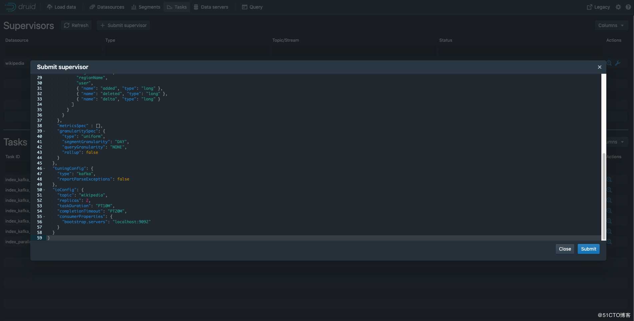This screenshot has height=321, width=634.
Task: Click the "added" name on line 31
Action: point(109,88)
